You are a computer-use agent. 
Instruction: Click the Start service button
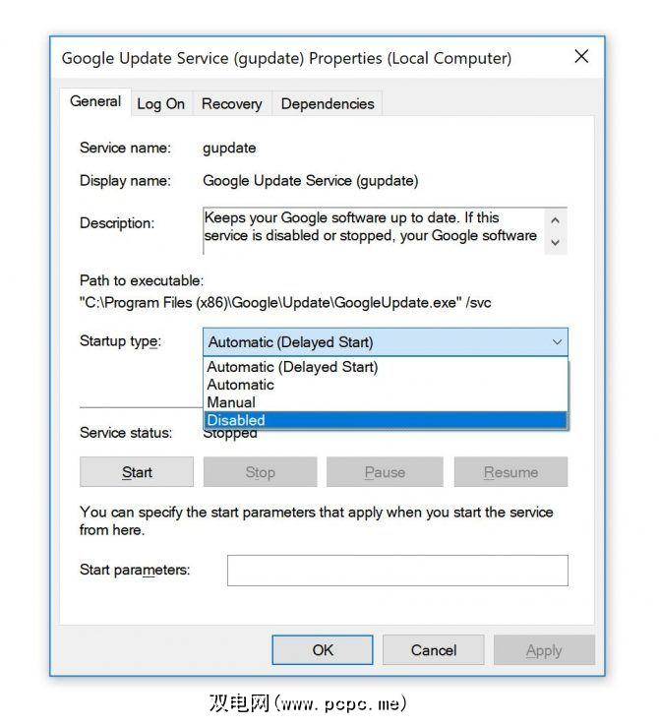tap(137, 472)
